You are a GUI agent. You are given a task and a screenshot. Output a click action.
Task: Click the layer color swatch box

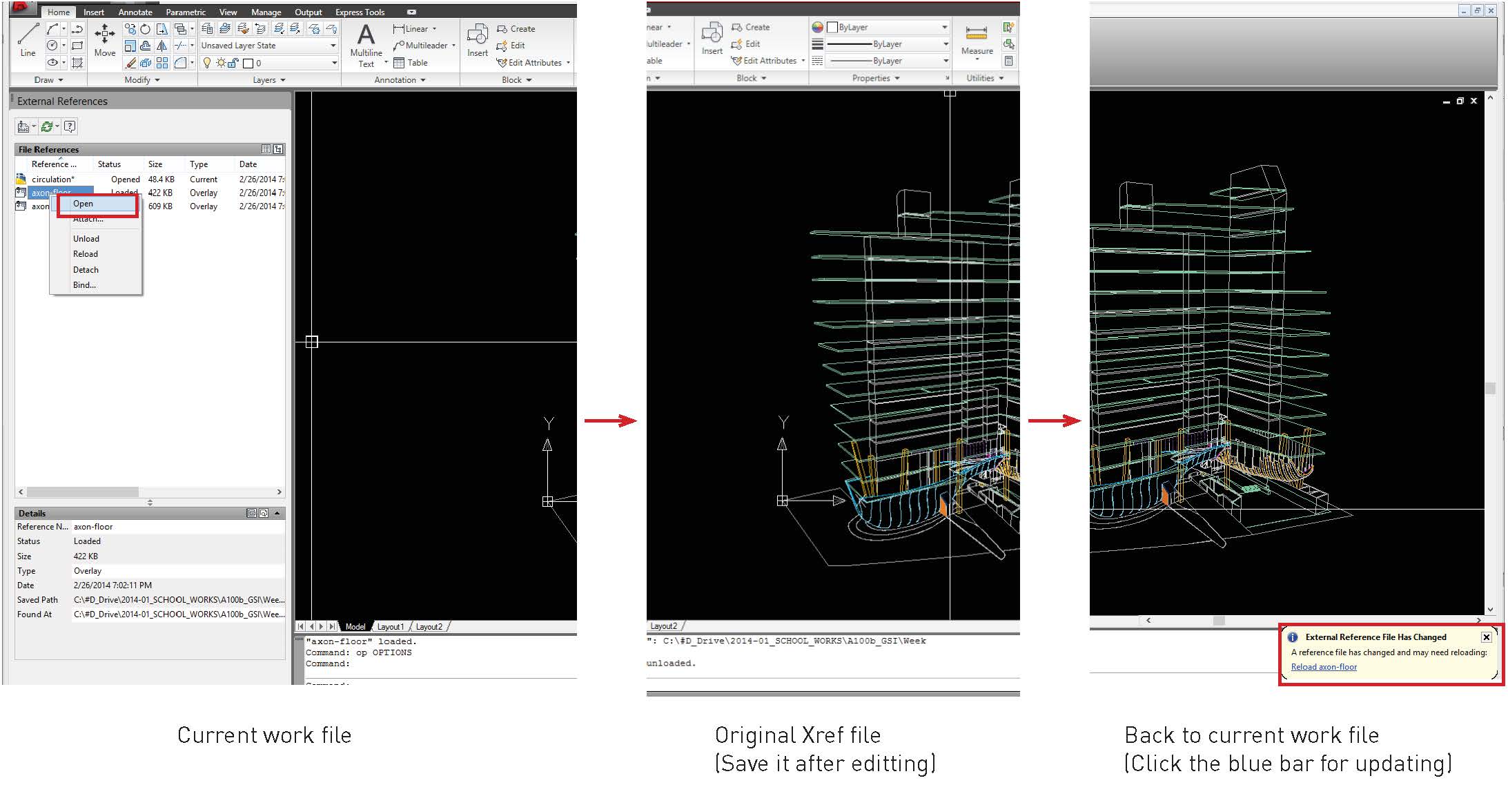pos(248,64)
